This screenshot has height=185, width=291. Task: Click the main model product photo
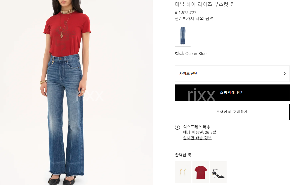click(76, 92)
